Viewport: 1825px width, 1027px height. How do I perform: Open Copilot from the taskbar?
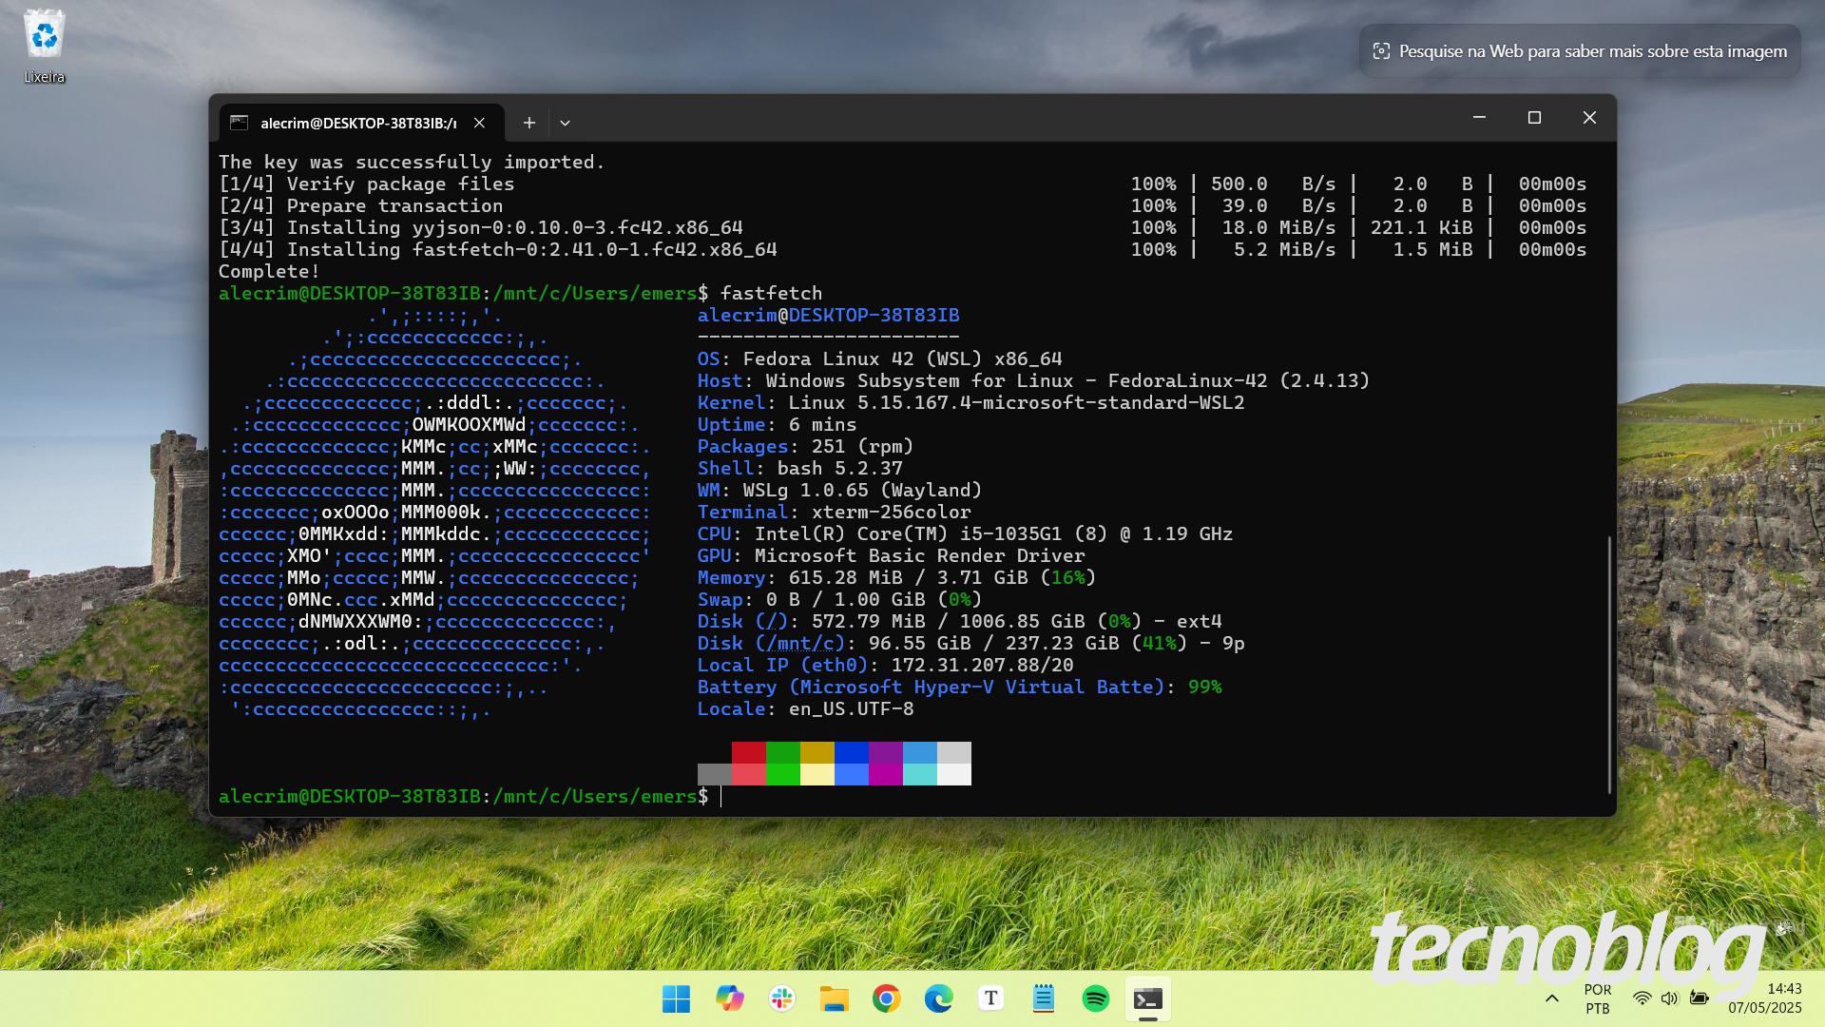729,999
